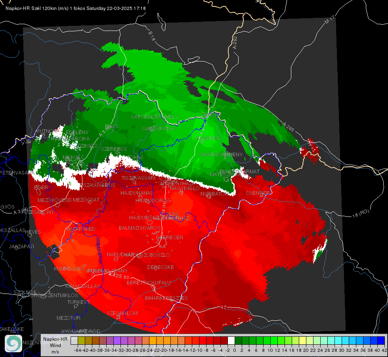Click the PETERVASARA city label

[x=17, y=173]
